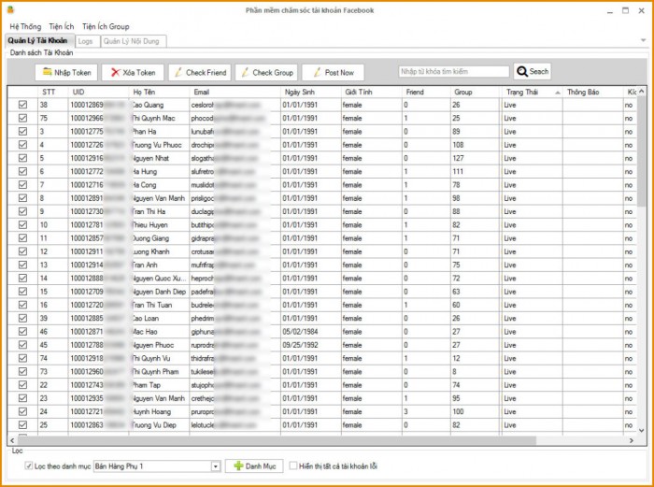The image size is (654, 487).
Task: Click the scroll up arrow of table
Action: pos(642,91)
